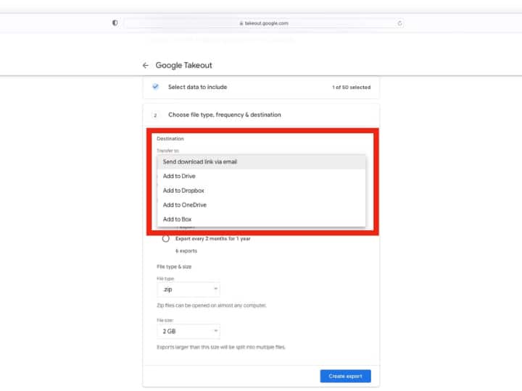Click the blue checkmark on step one
This screenshot has width=522, height=391.
click(155, 87)
